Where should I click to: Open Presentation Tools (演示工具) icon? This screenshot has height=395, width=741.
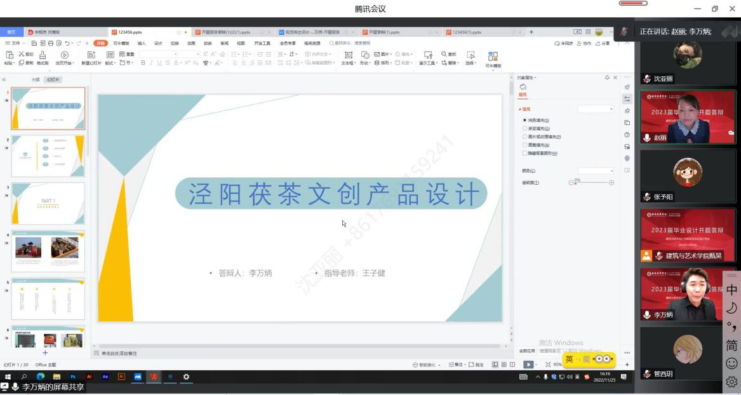(427, 58)
